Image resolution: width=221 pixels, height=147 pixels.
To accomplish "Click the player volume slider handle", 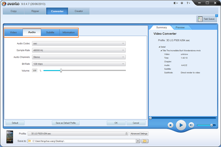I will 211,125.
